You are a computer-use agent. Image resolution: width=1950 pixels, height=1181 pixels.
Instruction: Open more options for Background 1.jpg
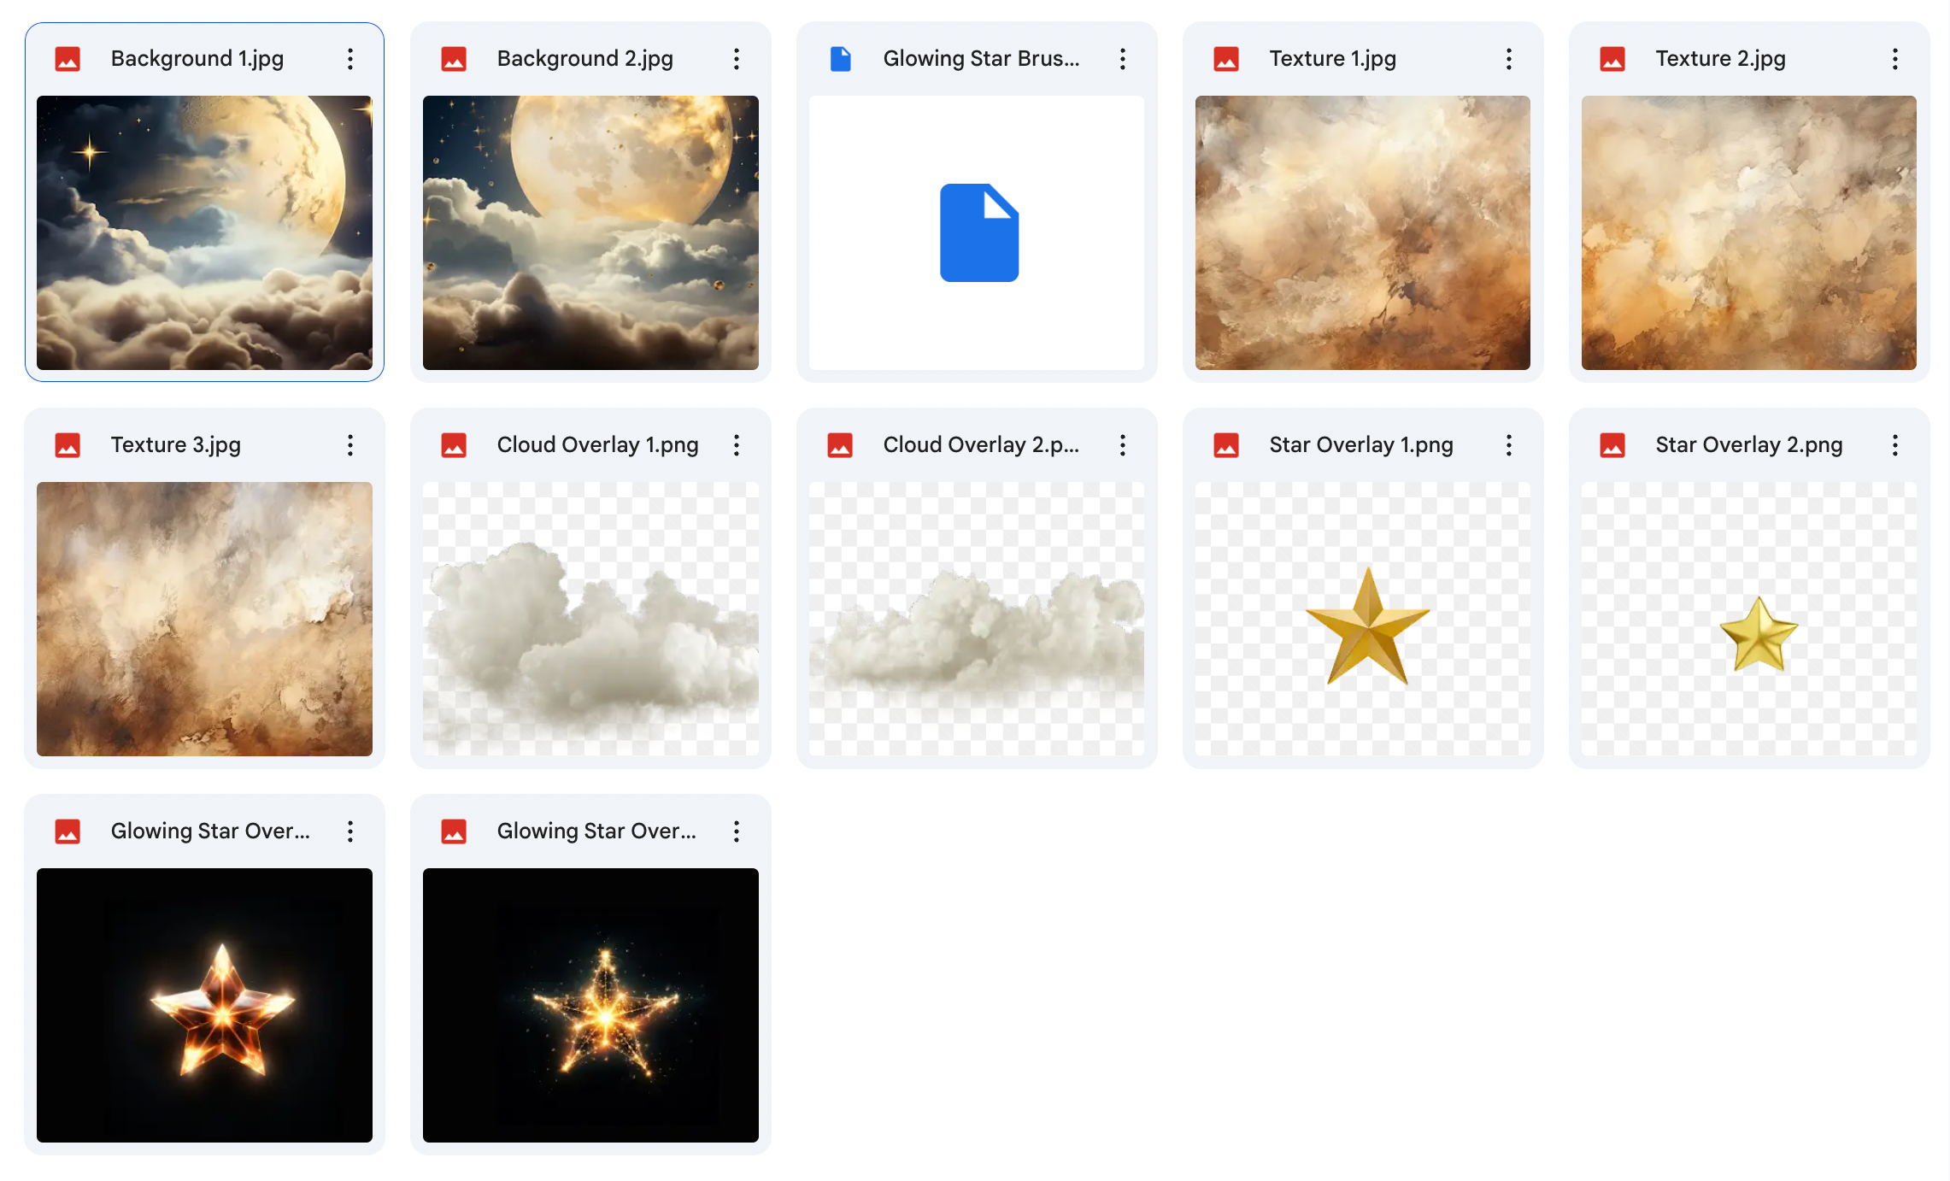pyautogui.click(x=350, y=59)
